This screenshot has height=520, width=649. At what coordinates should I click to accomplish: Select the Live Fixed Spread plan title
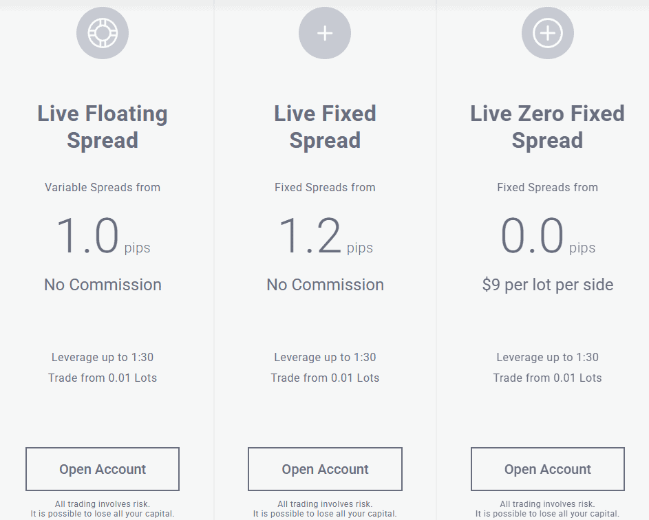click(324, 127)
